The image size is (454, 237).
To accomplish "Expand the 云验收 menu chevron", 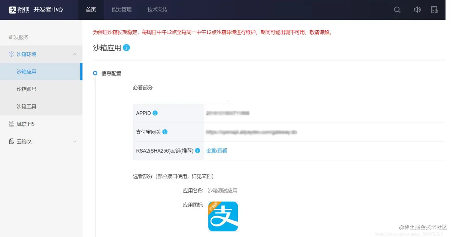I will coord(75,141).
